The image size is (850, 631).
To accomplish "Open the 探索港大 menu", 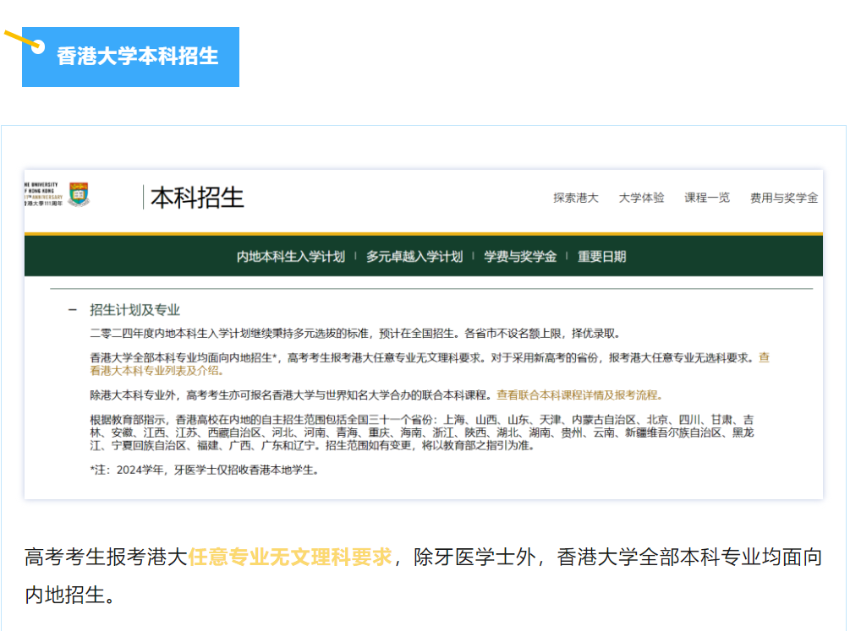I will 575,198.
